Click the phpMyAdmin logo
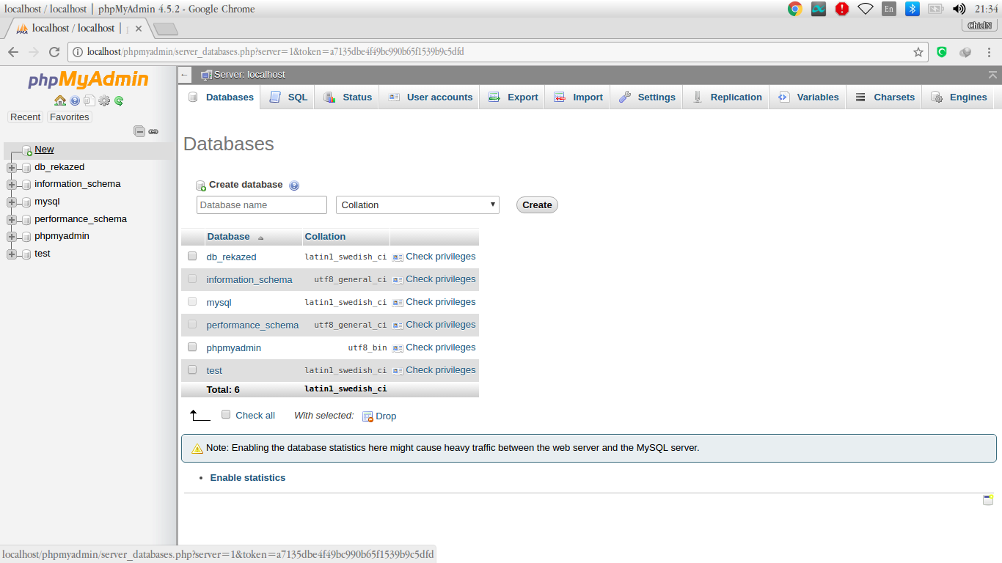Screen dimensions: 1002x563 [x=88, y=79]
